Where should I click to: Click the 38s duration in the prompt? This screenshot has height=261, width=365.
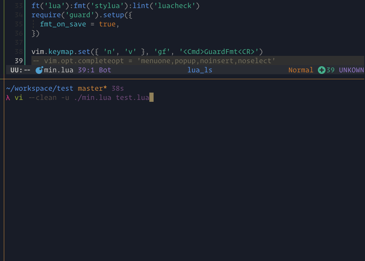pos(118,88)
